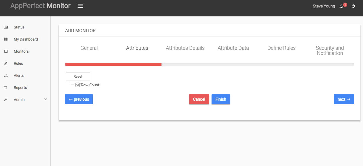Click the AppPerfect Monitor logo
This screenshot has height=166, width=363.
coord(40,6)
